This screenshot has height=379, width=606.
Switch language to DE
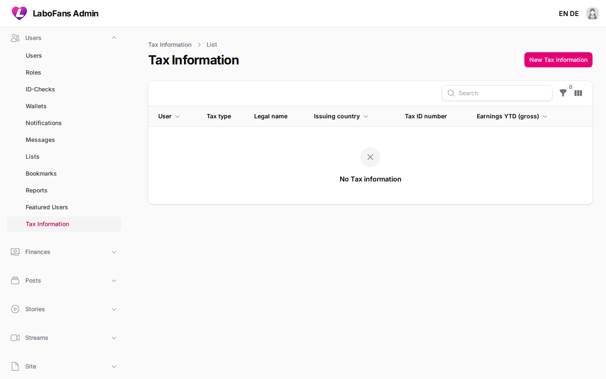pyautogui.click(x=574, y=13)
